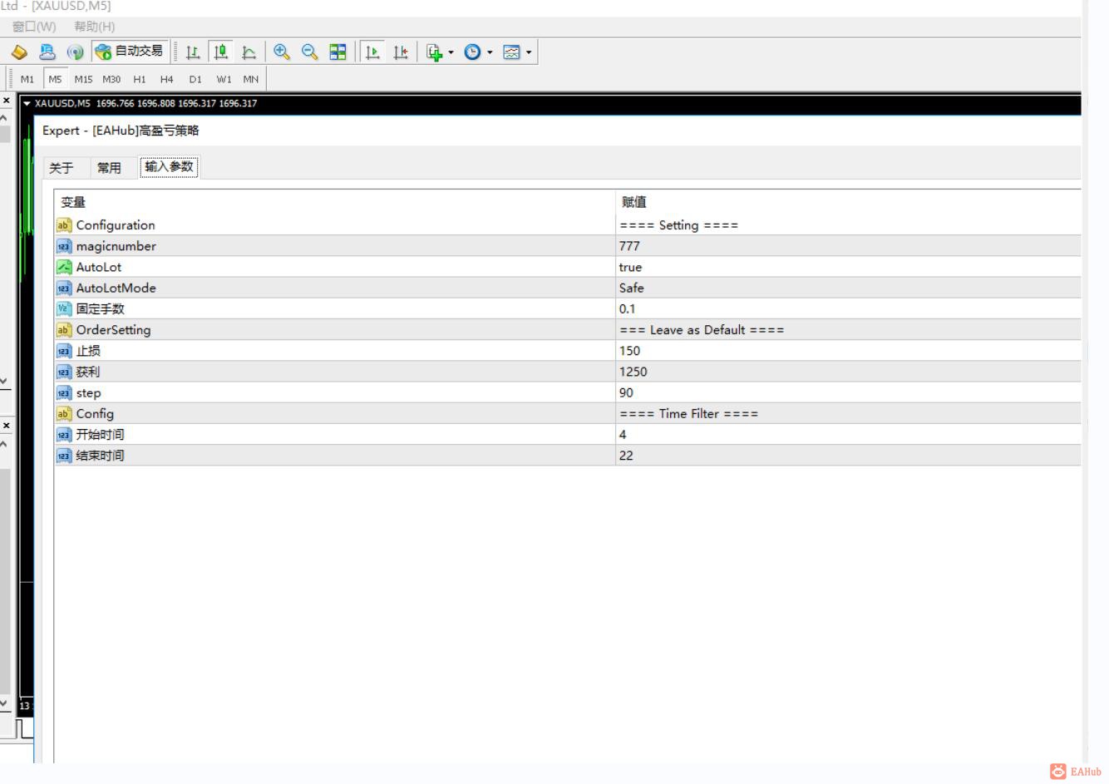Select the H4 timeframe
Image resolution: width=1109 pixels, height=784 pixels.
click(167, 79)
